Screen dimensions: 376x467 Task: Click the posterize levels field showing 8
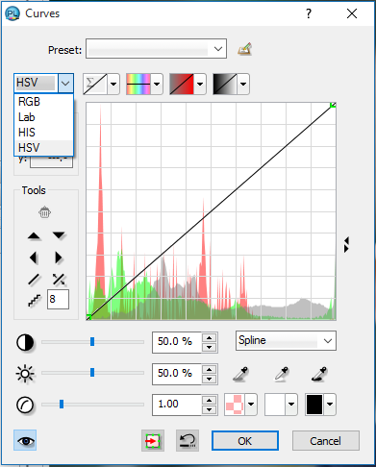click(58, 300)
